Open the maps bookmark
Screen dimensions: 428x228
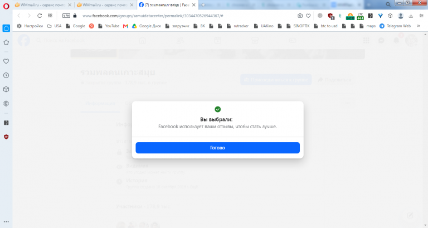click(368, 26)
